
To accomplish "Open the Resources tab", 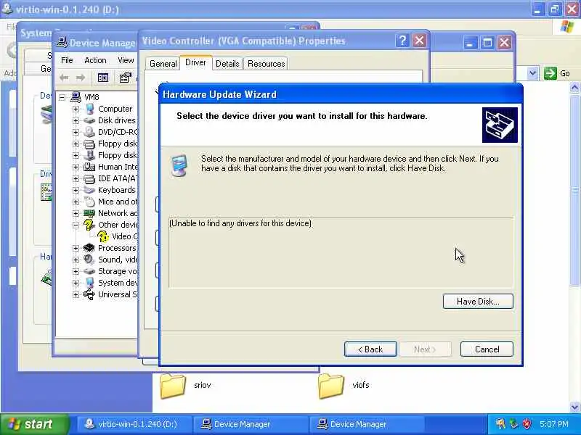I will pyautogui.click(x=266, y=64).
